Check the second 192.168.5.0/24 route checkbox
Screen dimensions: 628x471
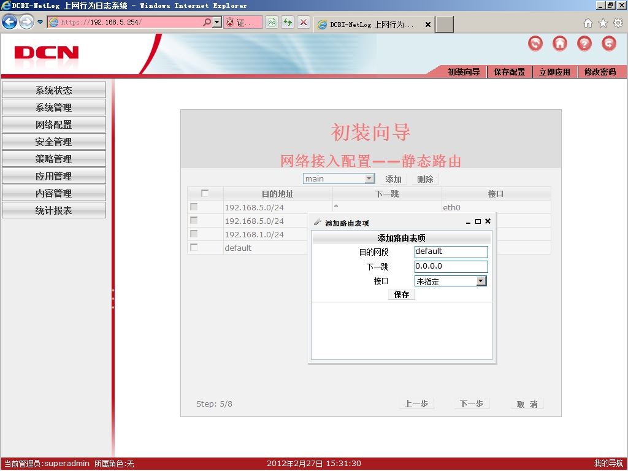194,220
